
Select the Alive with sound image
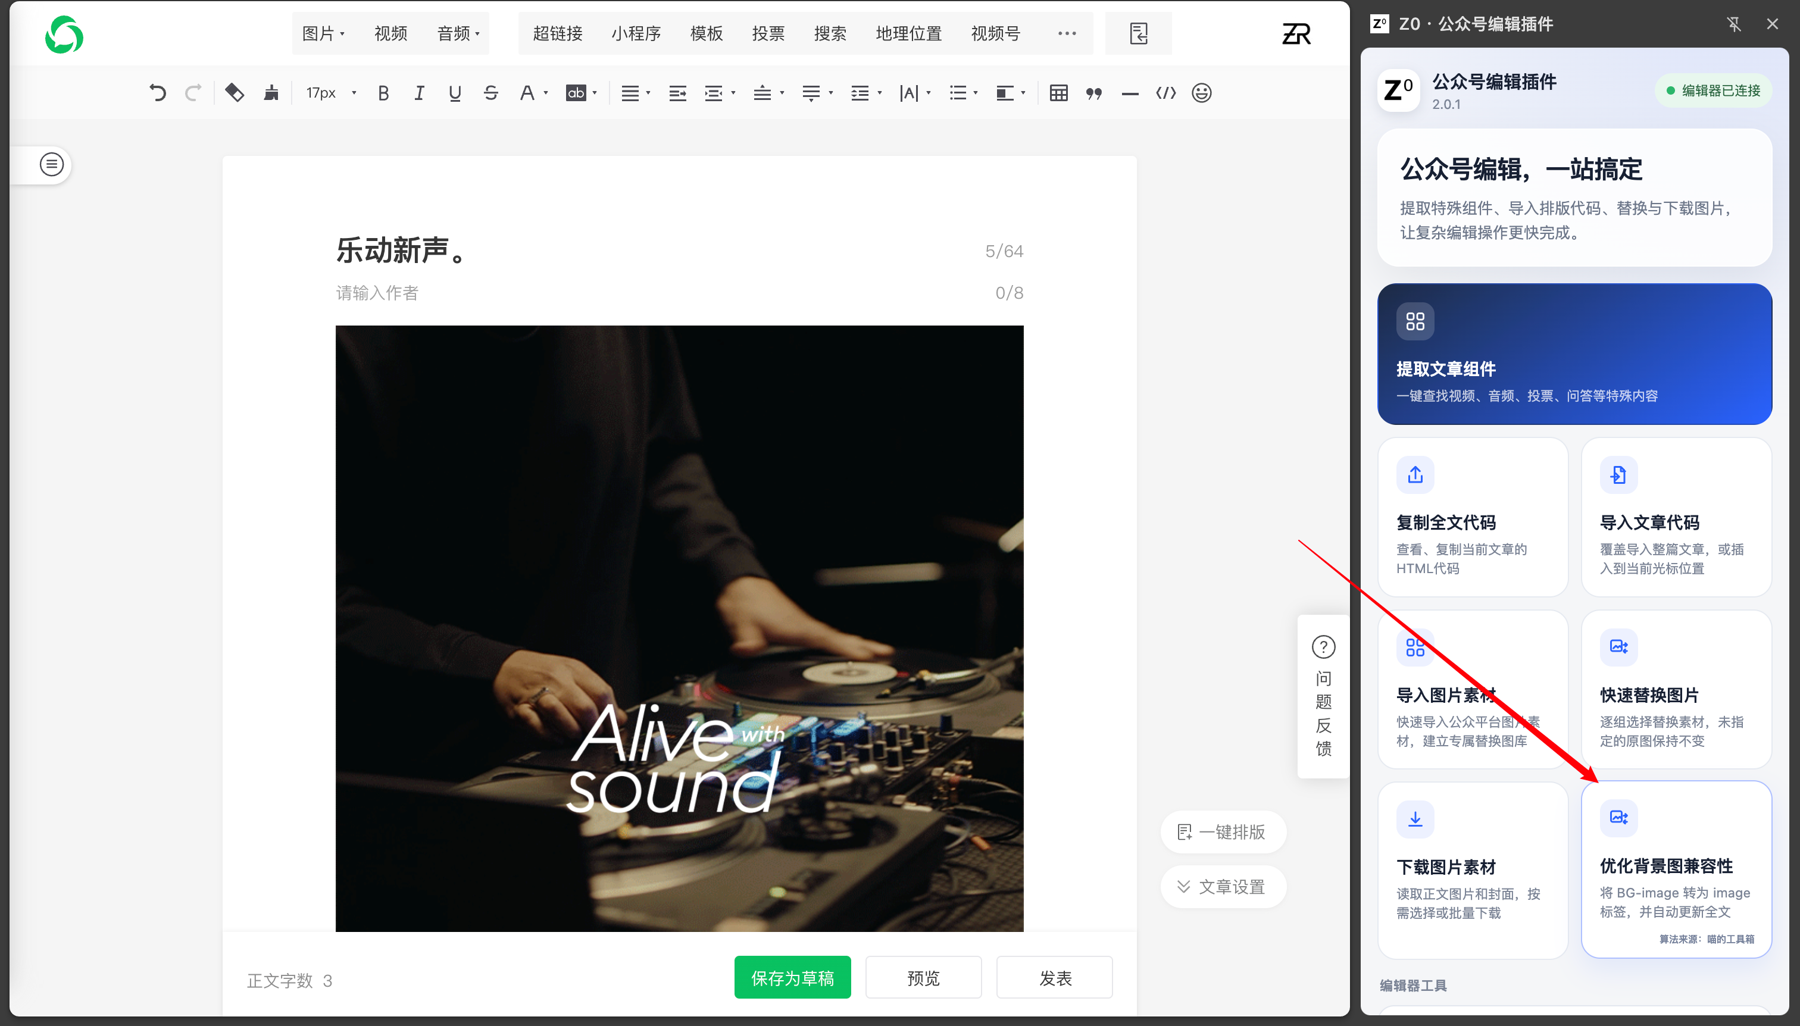[679, 628]
